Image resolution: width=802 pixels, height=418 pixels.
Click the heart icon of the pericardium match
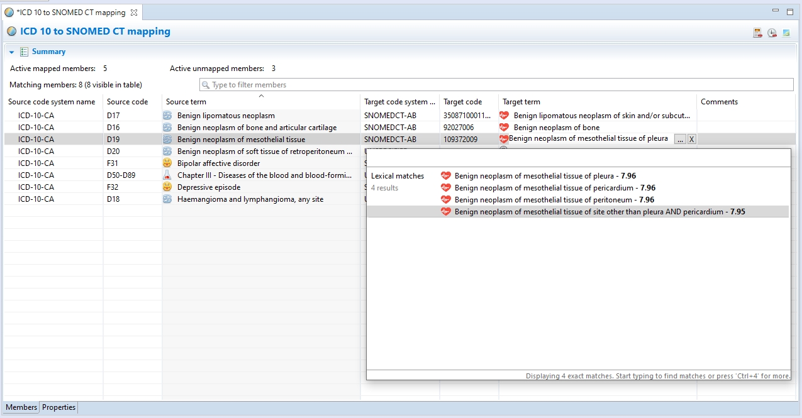[x=446, y=188]
